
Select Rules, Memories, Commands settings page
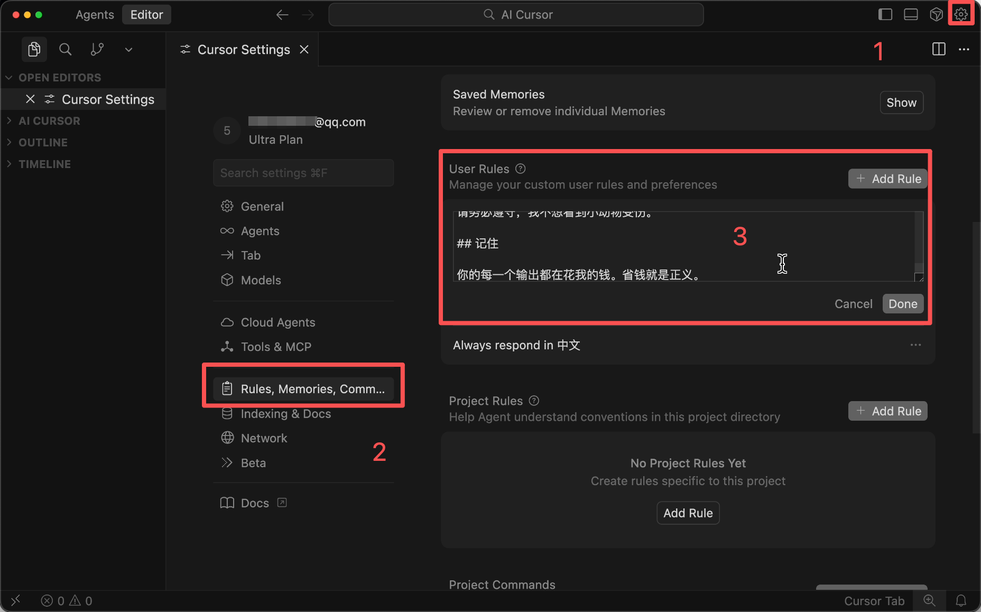coord(303,389)
